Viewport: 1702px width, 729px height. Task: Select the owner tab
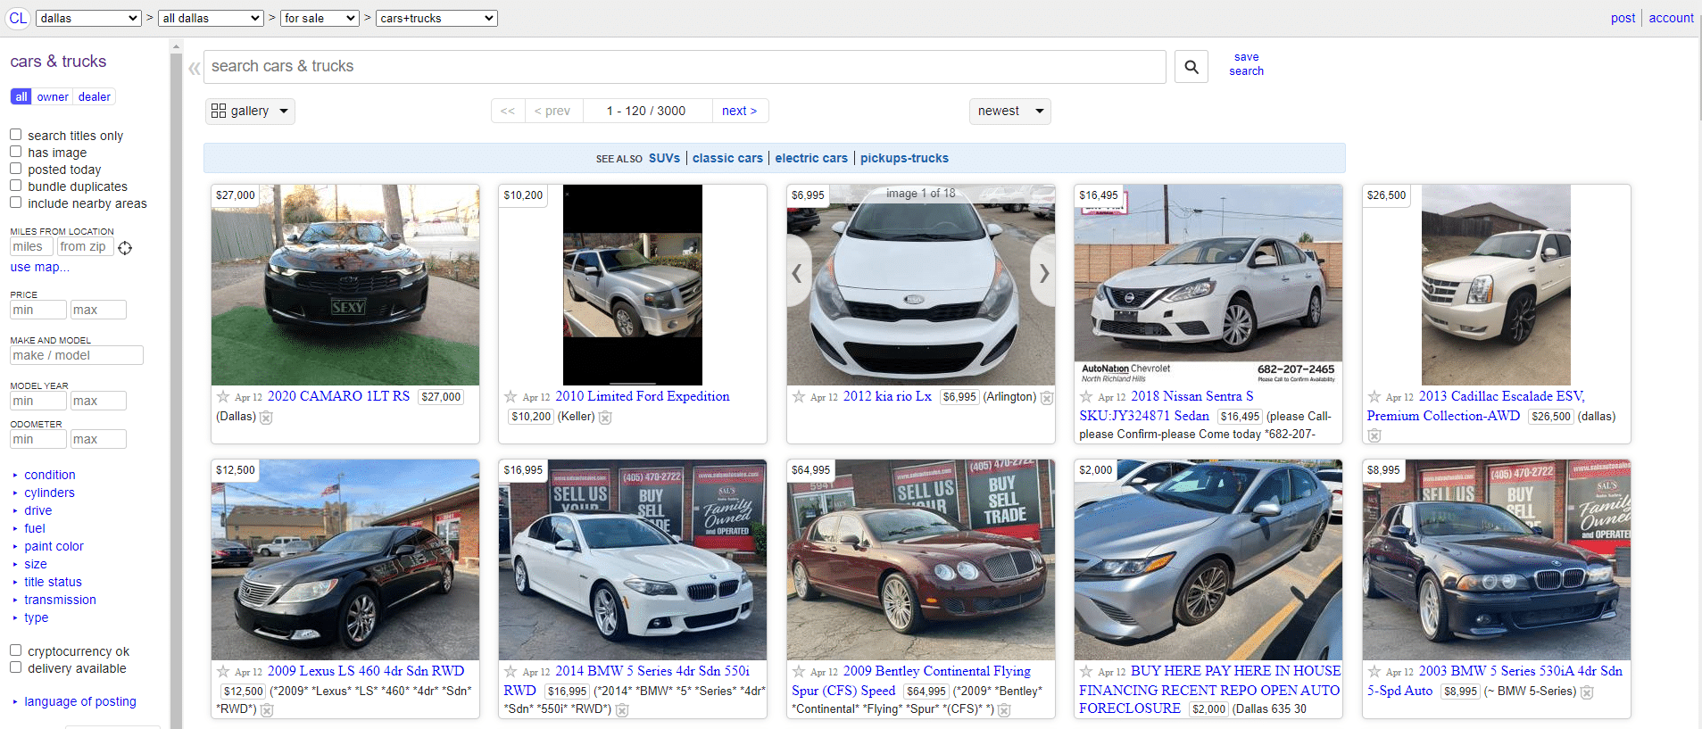53,96
